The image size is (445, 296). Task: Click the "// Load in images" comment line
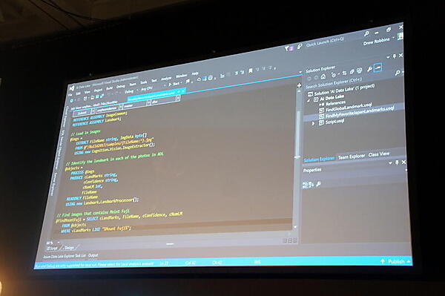click(85, 133)
